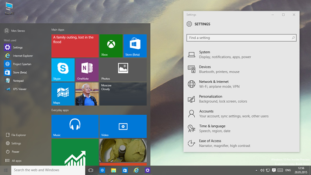
Task: Open Devices settings category
Action: (x=241, y=69)
